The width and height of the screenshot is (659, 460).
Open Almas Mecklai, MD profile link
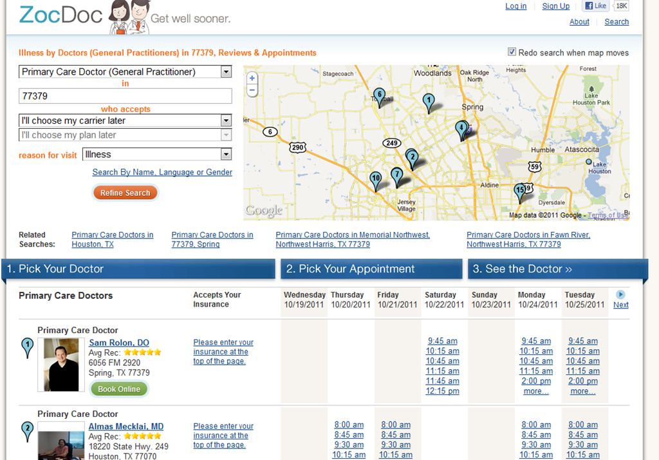126,426
